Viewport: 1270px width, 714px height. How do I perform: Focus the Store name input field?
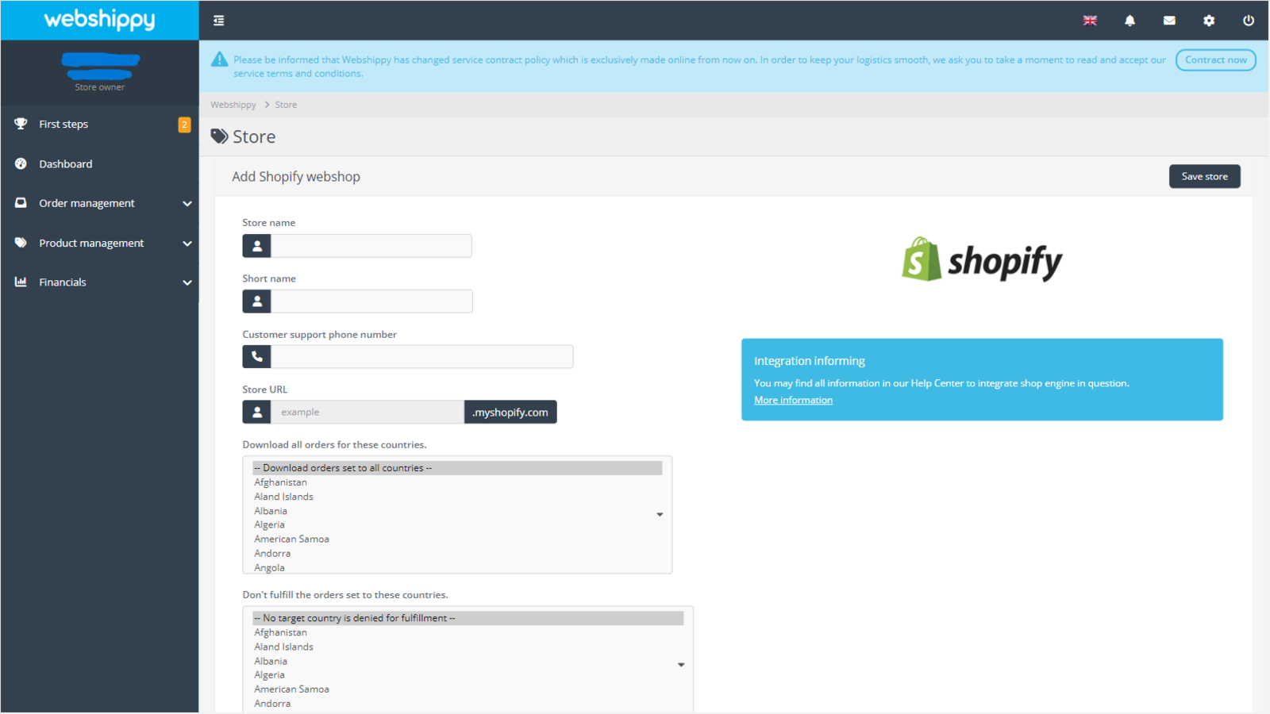coord(371,246)
